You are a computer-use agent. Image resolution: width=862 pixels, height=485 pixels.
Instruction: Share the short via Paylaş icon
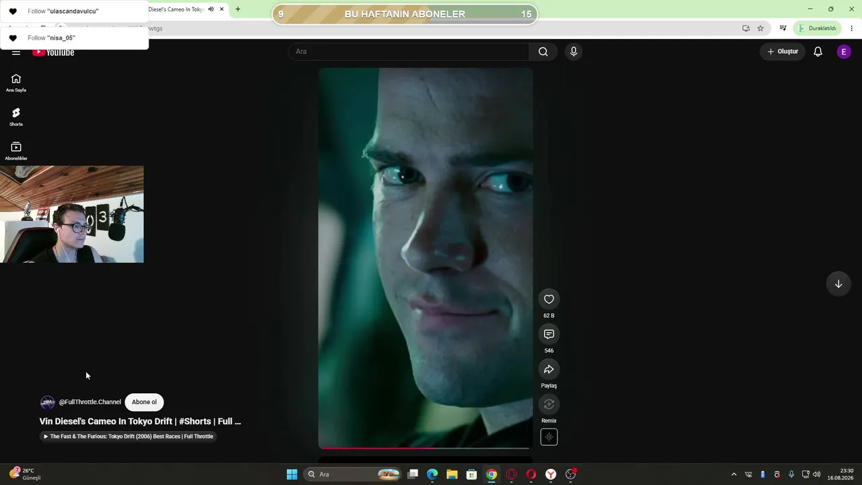click(x=549, y=370)
